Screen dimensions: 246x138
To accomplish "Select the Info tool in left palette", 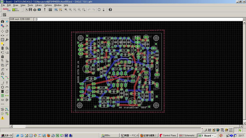I will pos(2,21).
